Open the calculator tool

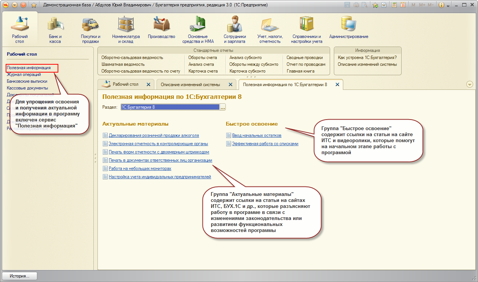(x=394, y=5)
